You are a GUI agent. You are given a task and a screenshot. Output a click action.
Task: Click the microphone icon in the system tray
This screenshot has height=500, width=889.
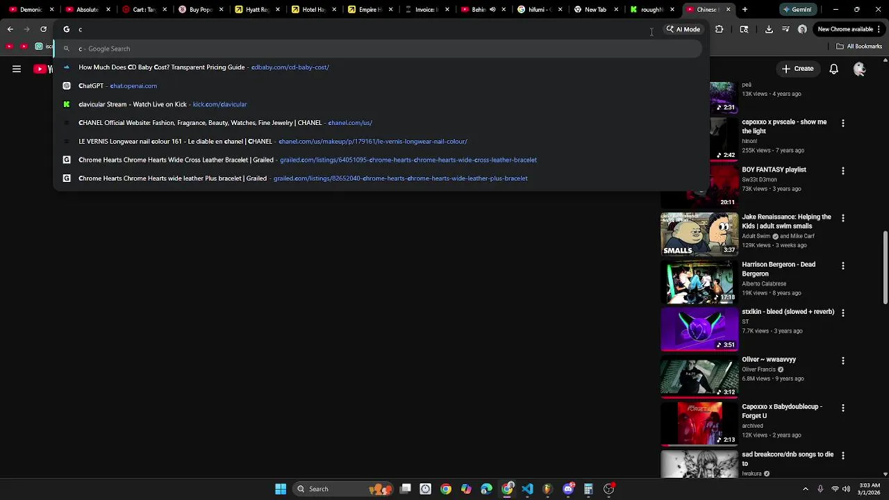[820, 489]
